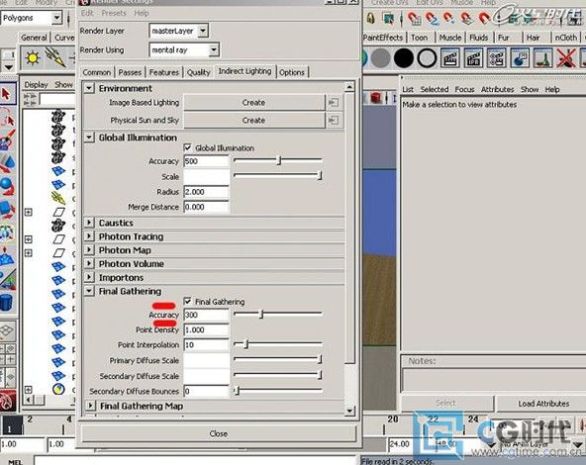The height and width of the screenshot is (465, 586).
Task: Click the red swirl icon at toolbox bottom
Action: pyautogui.click(x=8, y=401)
